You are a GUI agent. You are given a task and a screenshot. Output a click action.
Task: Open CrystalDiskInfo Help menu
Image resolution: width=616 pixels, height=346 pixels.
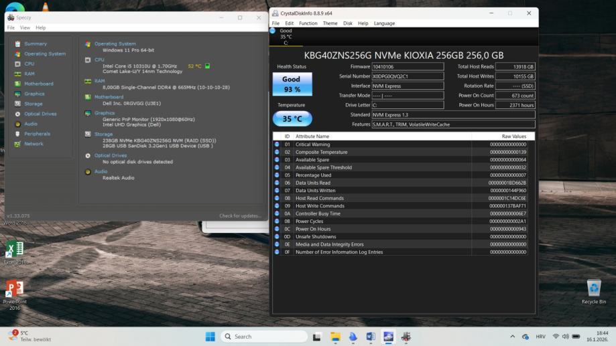[363, 23]
